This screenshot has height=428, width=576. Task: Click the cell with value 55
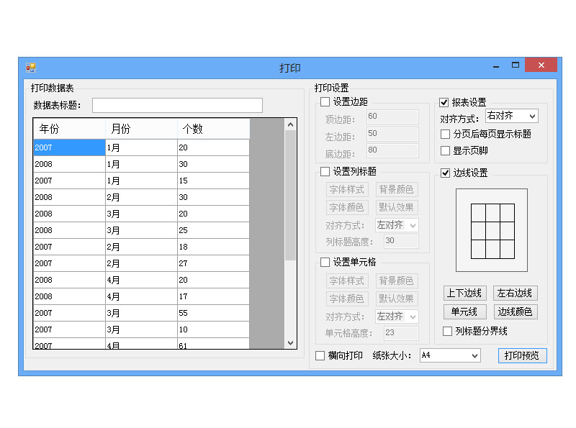(213, 313)
